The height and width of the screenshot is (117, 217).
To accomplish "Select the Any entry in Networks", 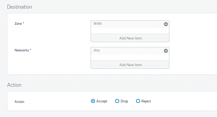I will point(127,50).
